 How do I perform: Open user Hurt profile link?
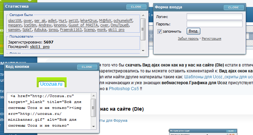tap(62, 21)
